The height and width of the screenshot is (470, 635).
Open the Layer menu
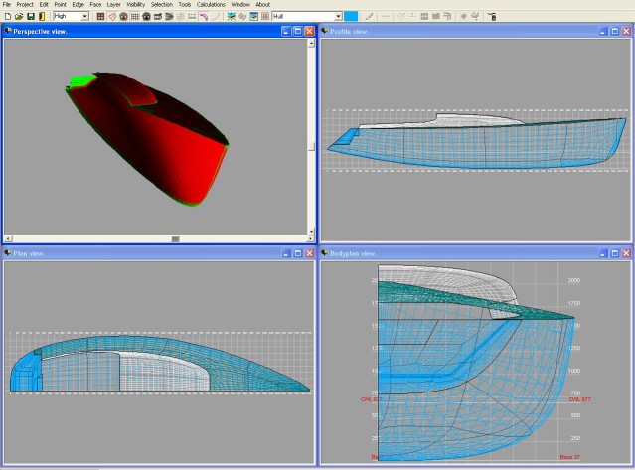(x=114, y=5)
